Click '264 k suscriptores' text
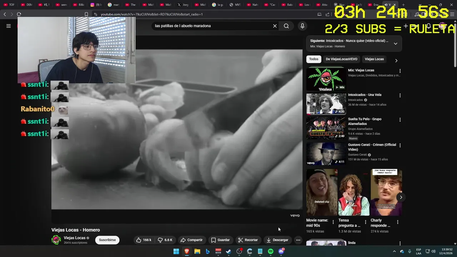The width and height of the screenshot is (457, 257). tap(75, 243)
